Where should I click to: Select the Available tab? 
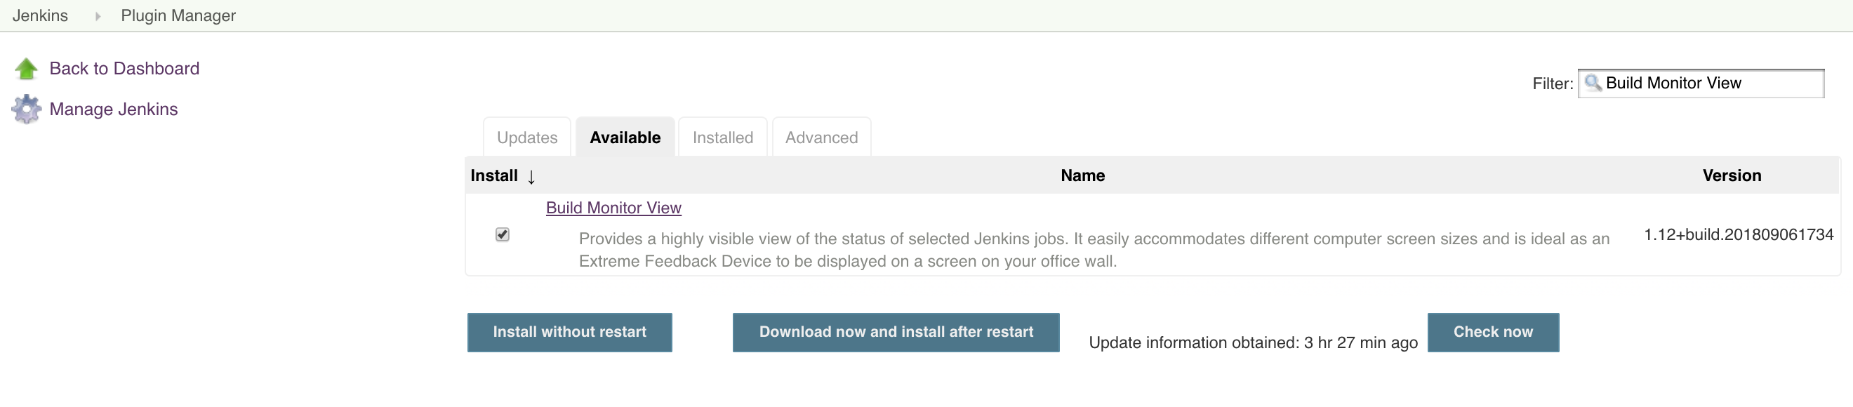click(625, 137)
